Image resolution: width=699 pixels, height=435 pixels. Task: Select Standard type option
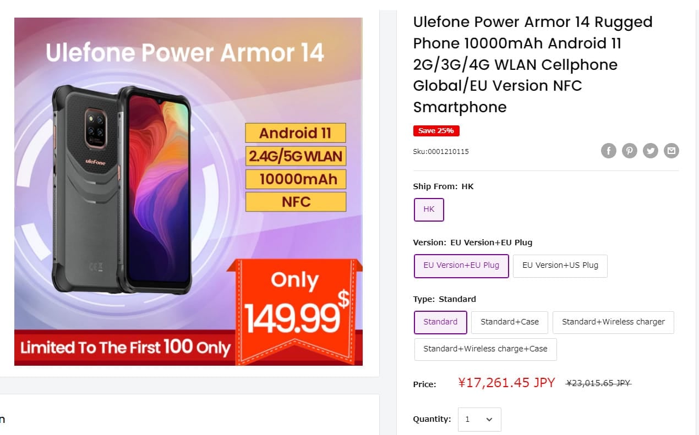pyautogui.click(x=440, y=322)
